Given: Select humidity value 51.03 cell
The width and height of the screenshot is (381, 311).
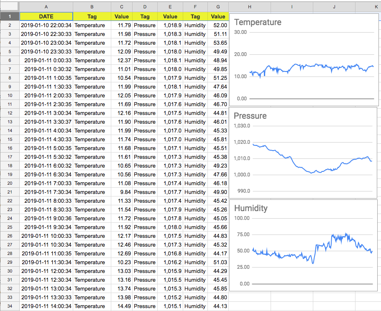Looking at the screenshot, I should tap(218, 262).
